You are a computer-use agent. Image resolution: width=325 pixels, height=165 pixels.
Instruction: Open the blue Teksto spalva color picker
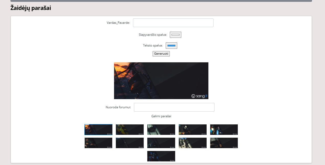tap(171, 45)
